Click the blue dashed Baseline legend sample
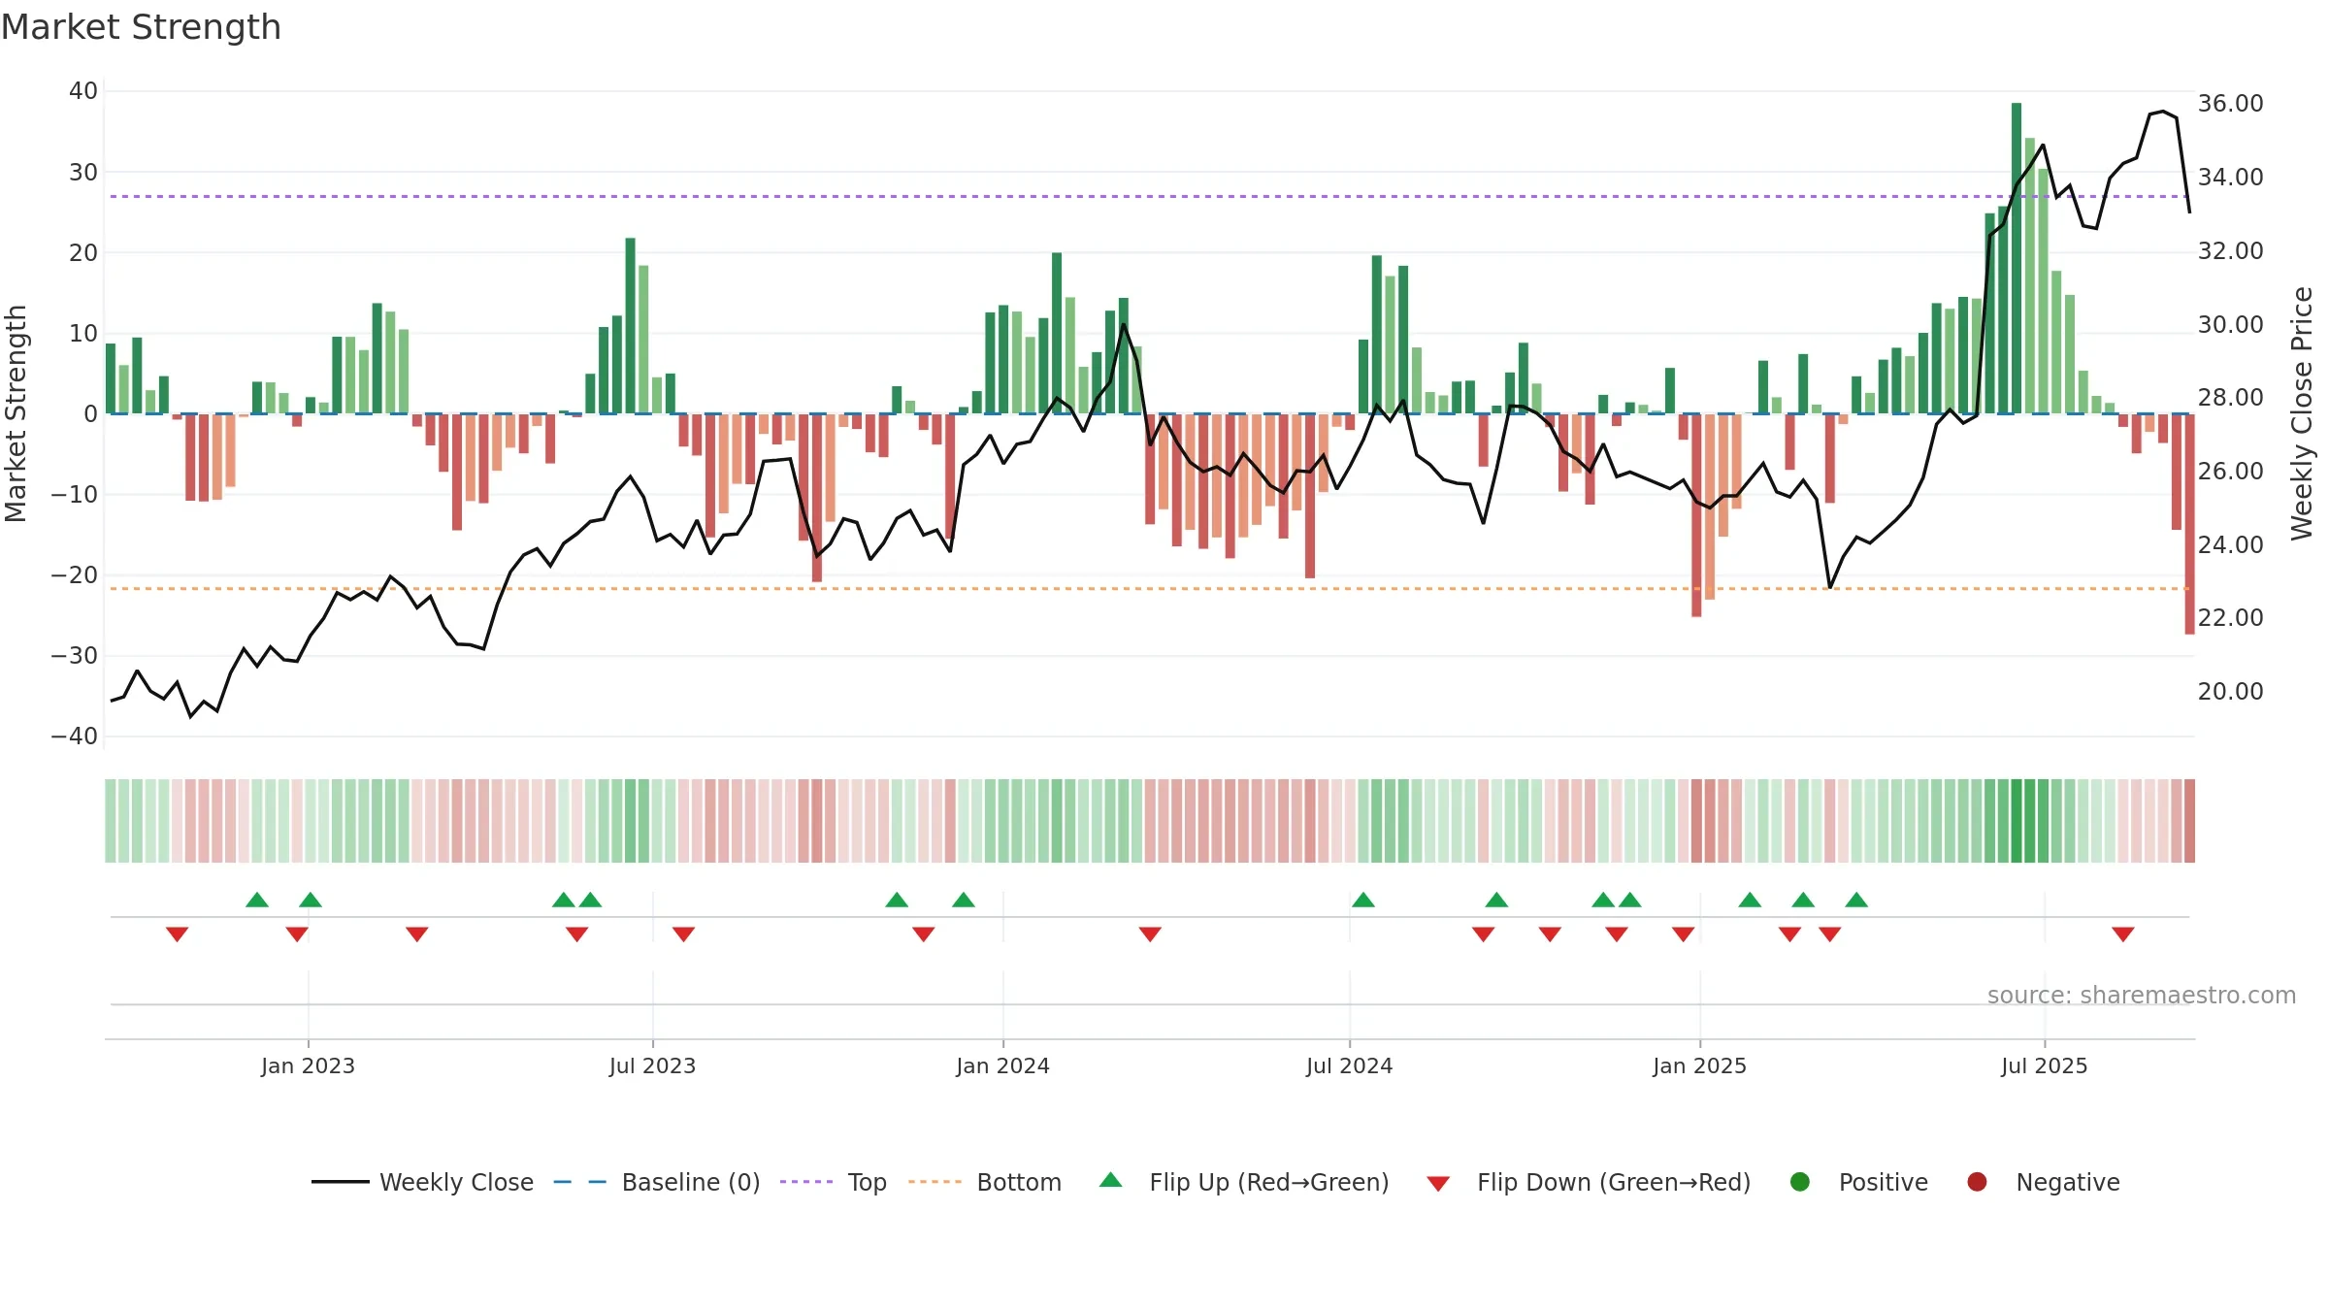This screenshot has height=1310, width=2329. coord(579,1182)
